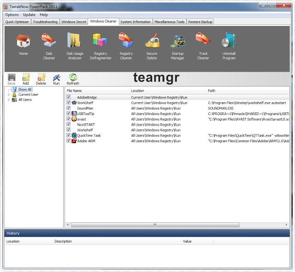The image size is (295, 272).
Task: Switch to the Quick Optimizer tab
Action: [17, 22]
